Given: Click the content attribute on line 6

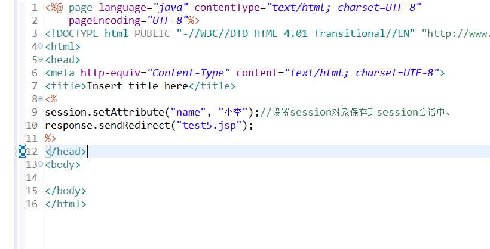Looking at the screenshot, I should 257,73.
